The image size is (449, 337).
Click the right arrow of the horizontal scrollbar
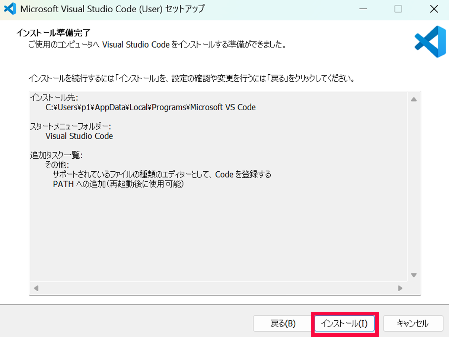400,288
